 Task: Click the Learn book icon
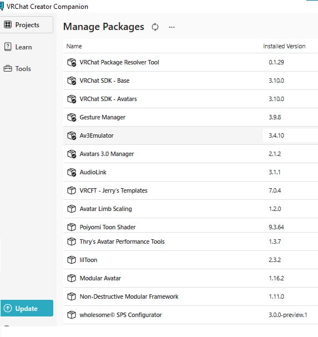[x=8, y=47]
